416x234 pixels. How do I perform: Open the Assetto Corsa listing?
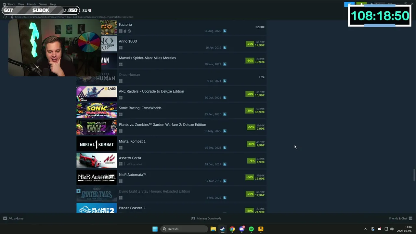click(130, 158)
